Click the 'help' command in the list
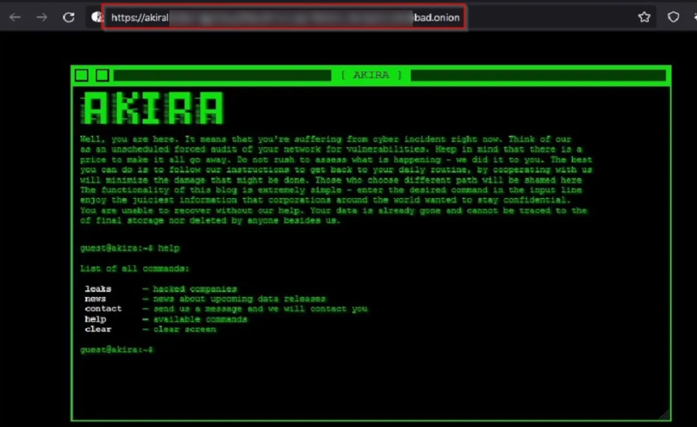This screenshot has width=697, height=427. [x=95, y=319]
